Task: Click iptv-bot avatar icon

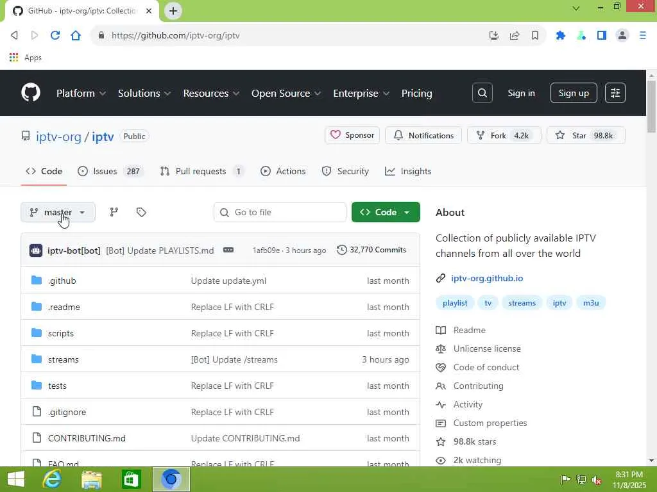Action: pyautogui.click(x=36, y=250)
